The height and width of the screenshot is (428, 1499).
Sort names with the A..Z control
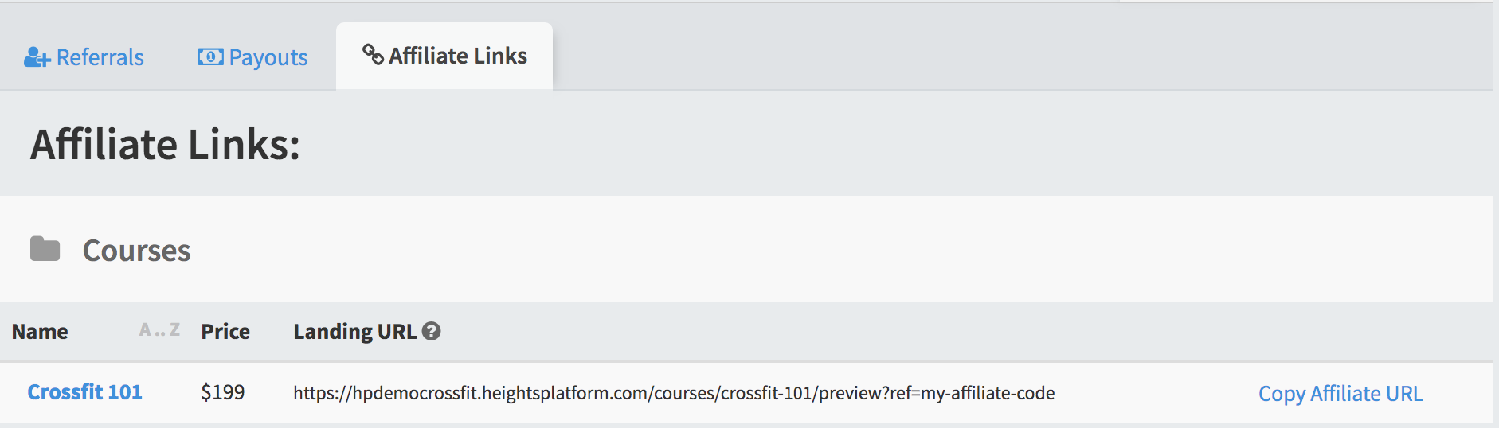click(159, 329)
